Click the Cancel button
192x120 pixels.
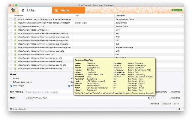coord(176,103)
